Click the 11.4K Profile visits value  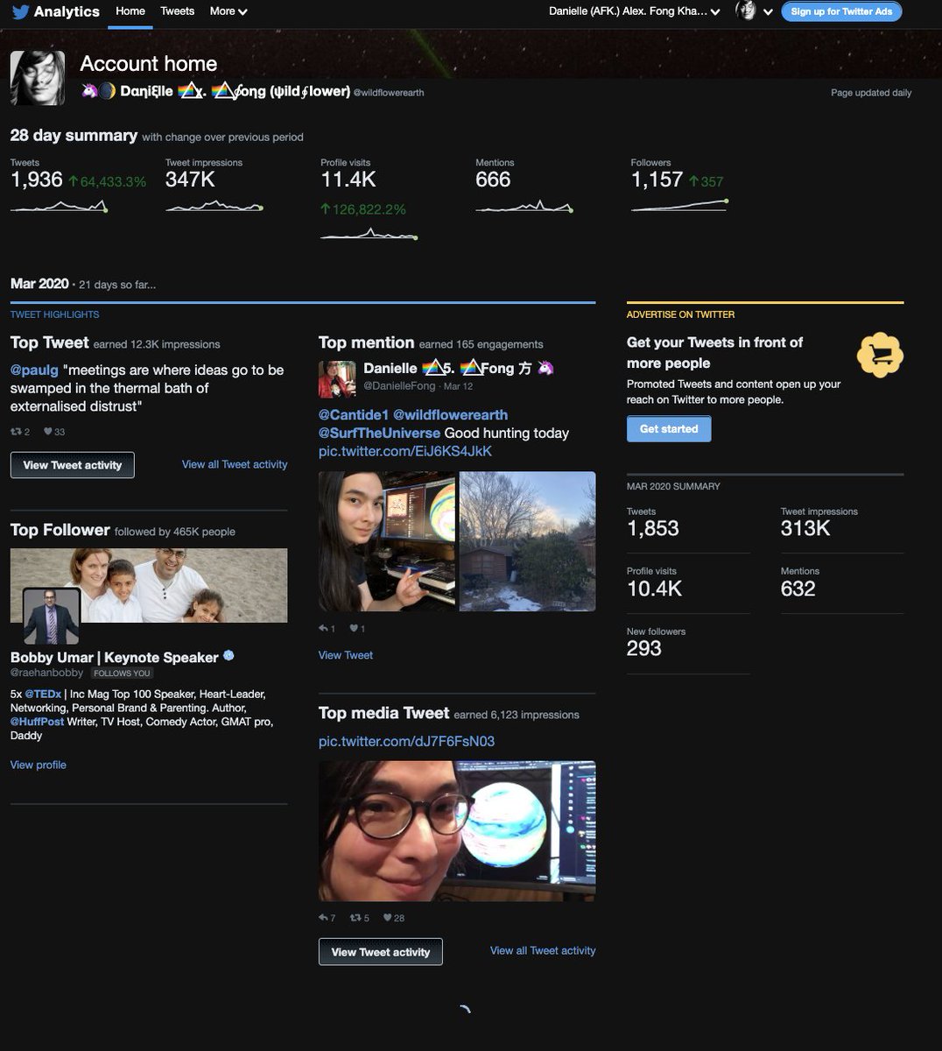click(x=348, y=180)
